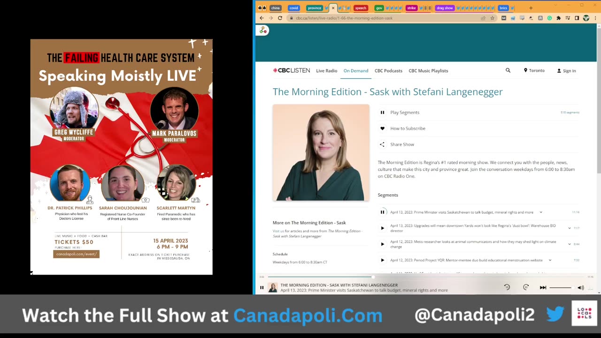Go to CBC Listen home logo
The image size is (601, 338).
coord(292,70)
